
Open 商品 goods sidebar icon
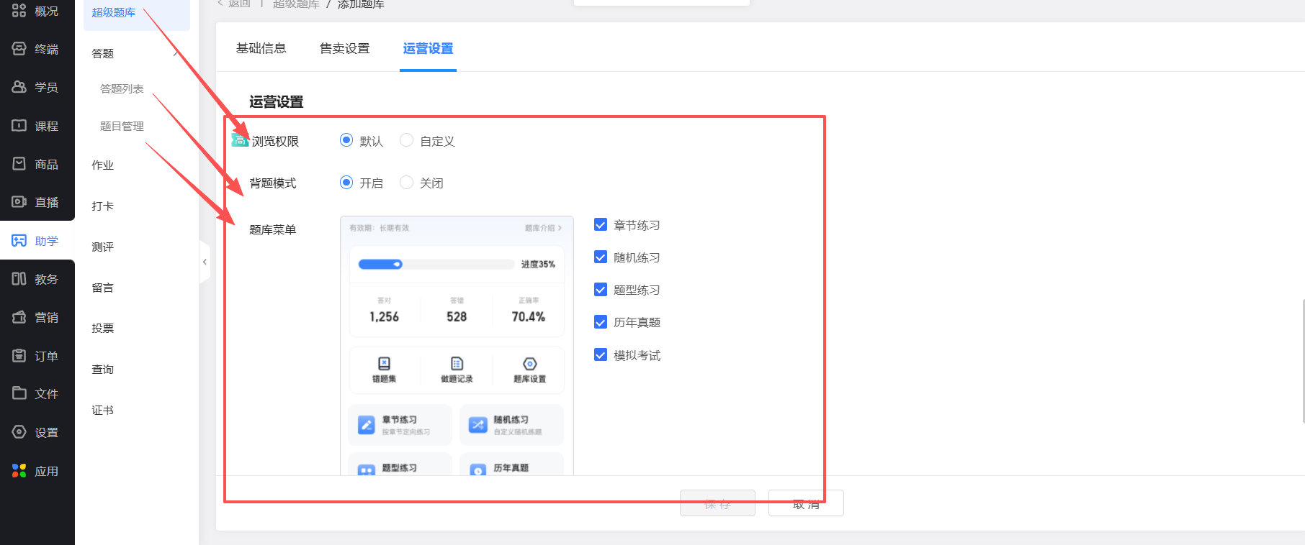[19, 164]
